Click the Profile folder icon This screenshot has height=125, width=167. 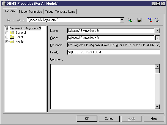pyautogui.click(x=12, y=41)
